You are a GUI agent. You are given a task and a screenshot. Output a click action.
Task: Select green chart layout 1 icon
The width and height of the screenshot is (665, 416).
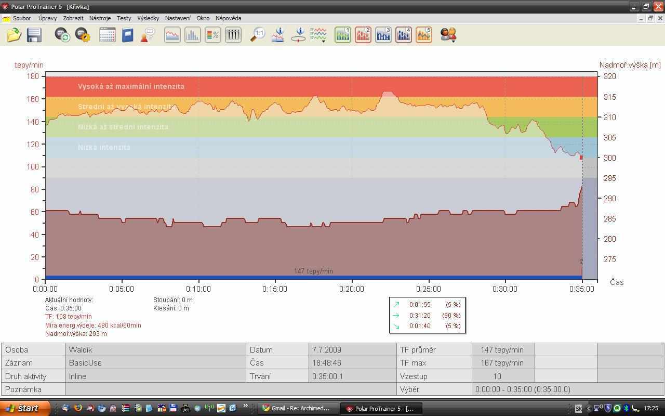click(343, 35)
